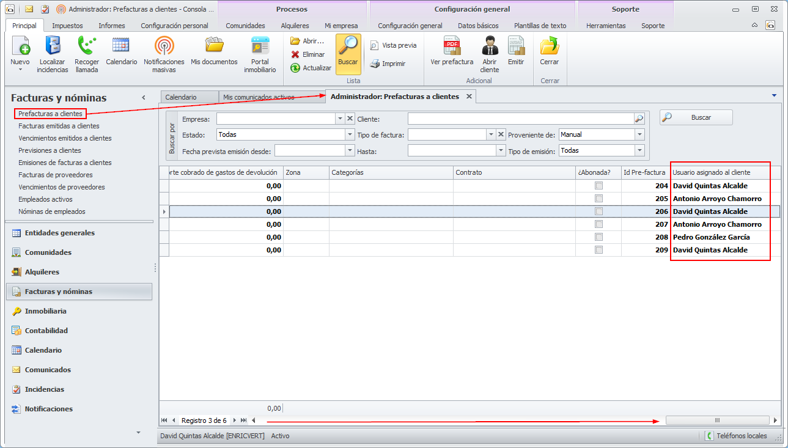
Task: Open the Proveniente de dropdown
Action: click(x=639, y=134)
